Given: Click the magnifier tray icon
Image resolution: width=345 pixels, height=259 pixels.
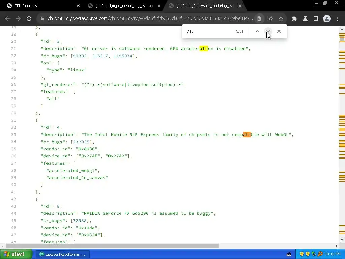Looking at the screenshot, I should tap(320, 254).
